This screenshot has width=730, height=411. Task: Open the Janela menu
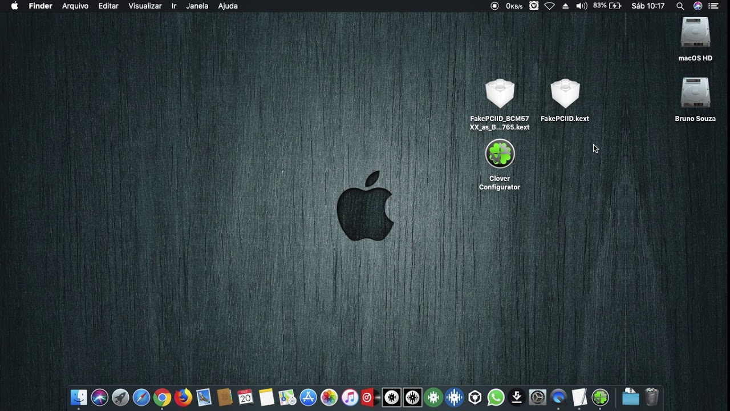197,6
